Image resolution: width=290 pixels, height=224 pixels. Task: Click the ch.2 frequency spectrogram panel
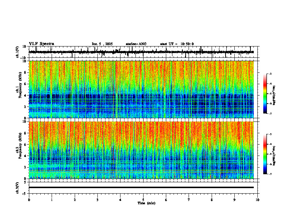coord(141,150)
